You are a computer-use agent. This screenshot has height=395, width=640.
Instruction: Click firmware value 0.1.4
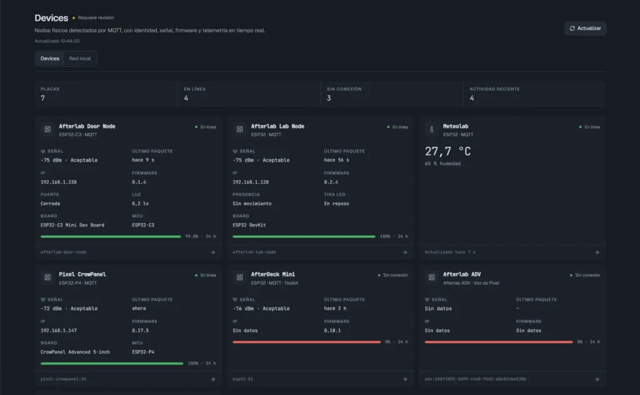point(139,182)
